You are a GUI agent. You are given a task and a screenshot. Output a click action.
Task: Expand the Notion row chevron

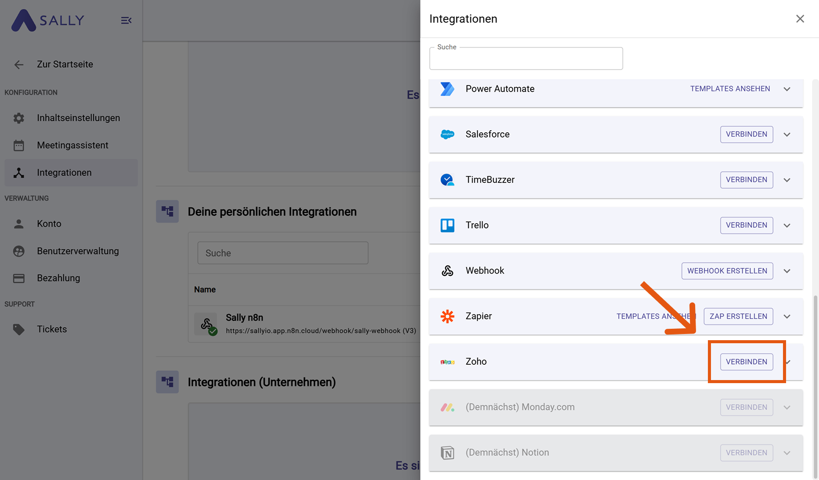pos(787,453)
